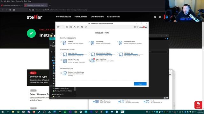Viewport: 204px width, 114px height.
Task: Click the Choose Location folder icon
Action: [x=120, y=42]
